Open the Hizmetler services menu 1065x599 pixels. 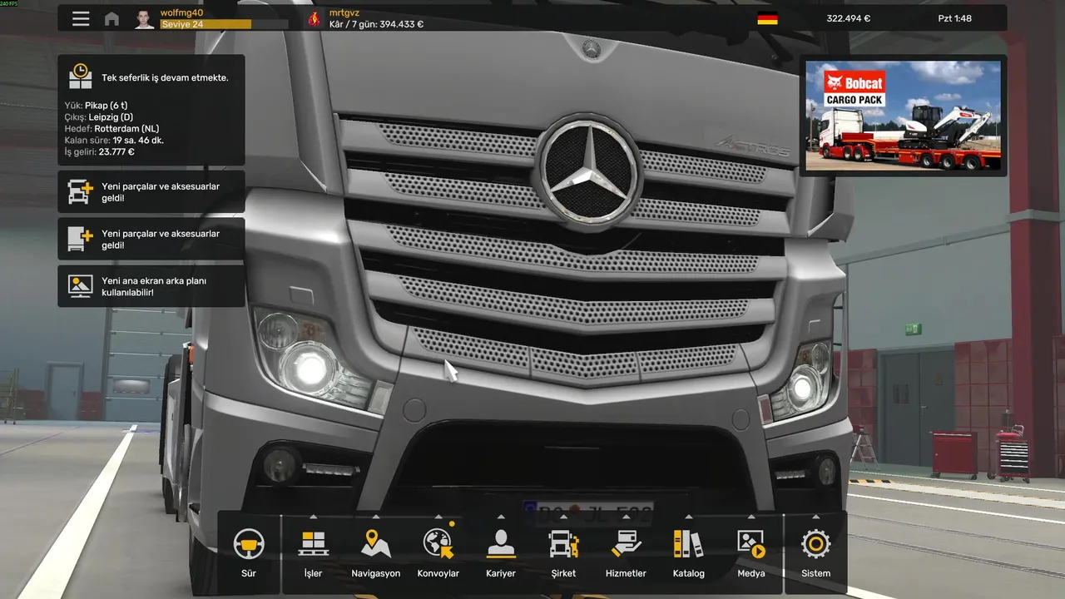coord(626,553)
